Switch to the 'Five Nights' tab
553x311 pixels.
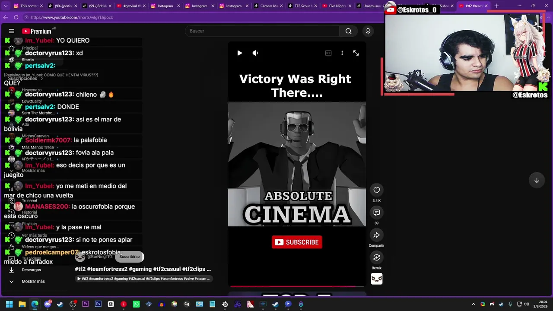point(336,6)
